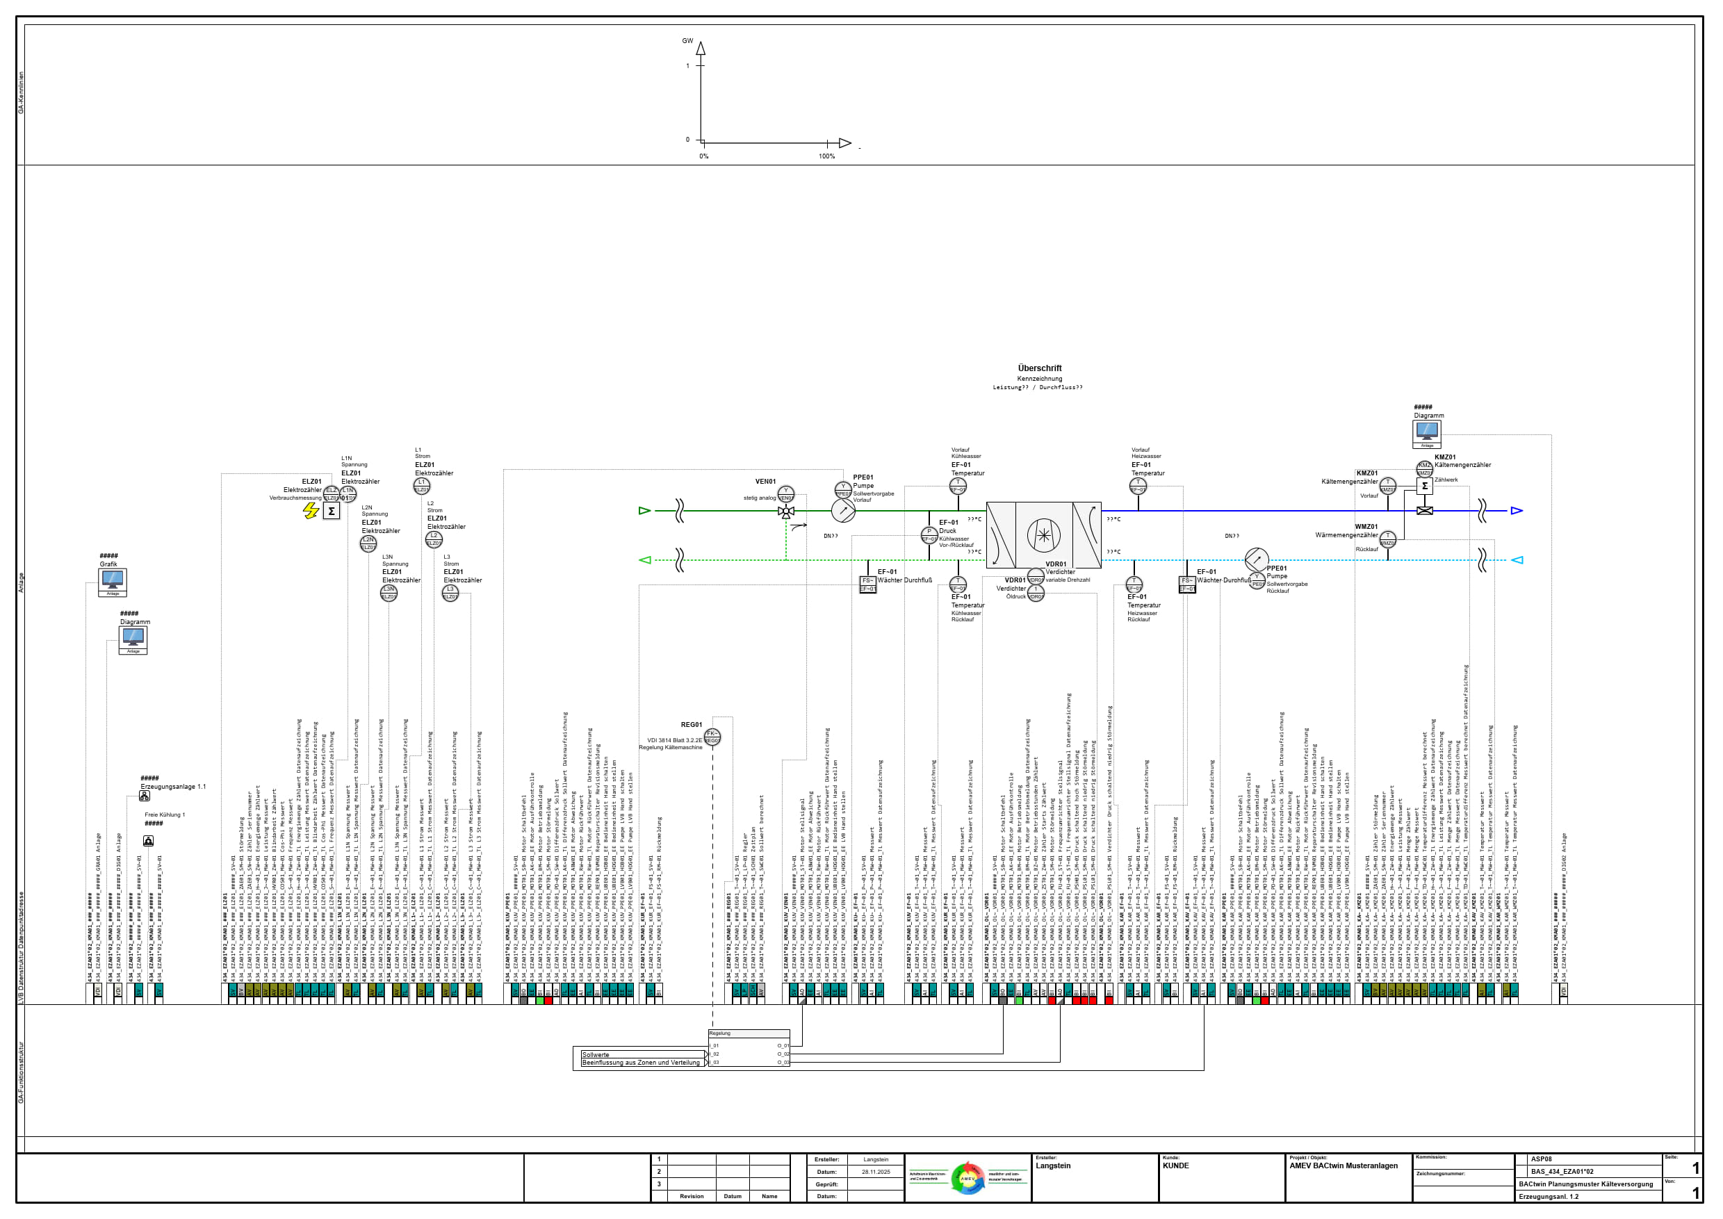Click the AMEV logo in title block
Image resolution: width=1723 pixels, height=1219 pixels.
pos(968,1178)
